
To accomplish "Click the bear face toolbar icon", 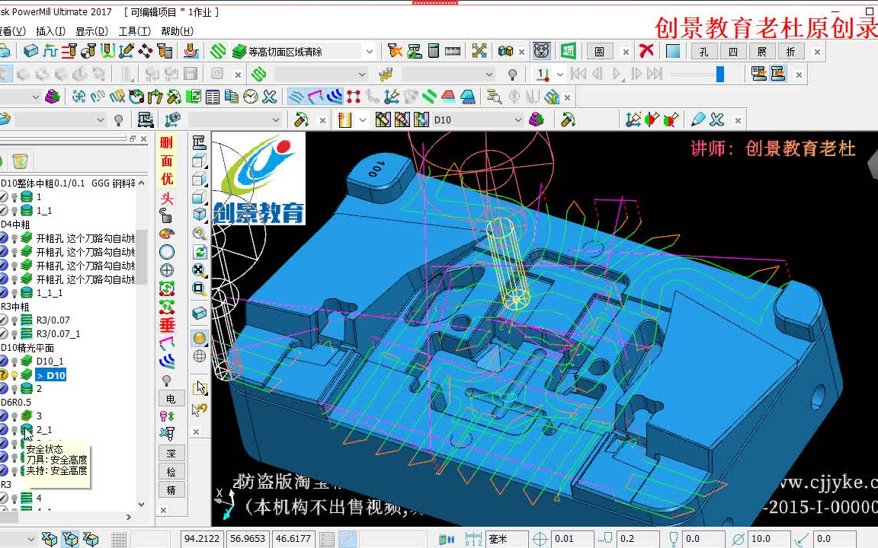I will 541,51.
